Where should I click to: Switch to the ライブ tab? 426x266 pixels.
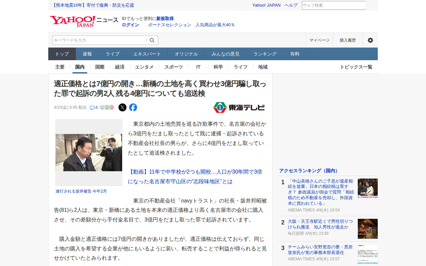point(112,54)
